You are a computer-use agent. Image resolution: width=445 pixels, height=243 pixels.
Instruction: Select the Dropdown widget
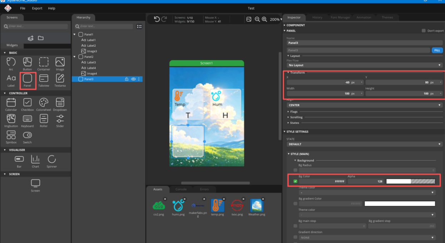pyautogui.click(x=60, y=105)
